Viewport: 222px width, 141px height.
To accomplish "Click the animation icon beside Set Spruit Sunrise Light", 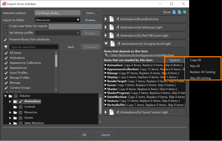I will click(x=117, y=112).
